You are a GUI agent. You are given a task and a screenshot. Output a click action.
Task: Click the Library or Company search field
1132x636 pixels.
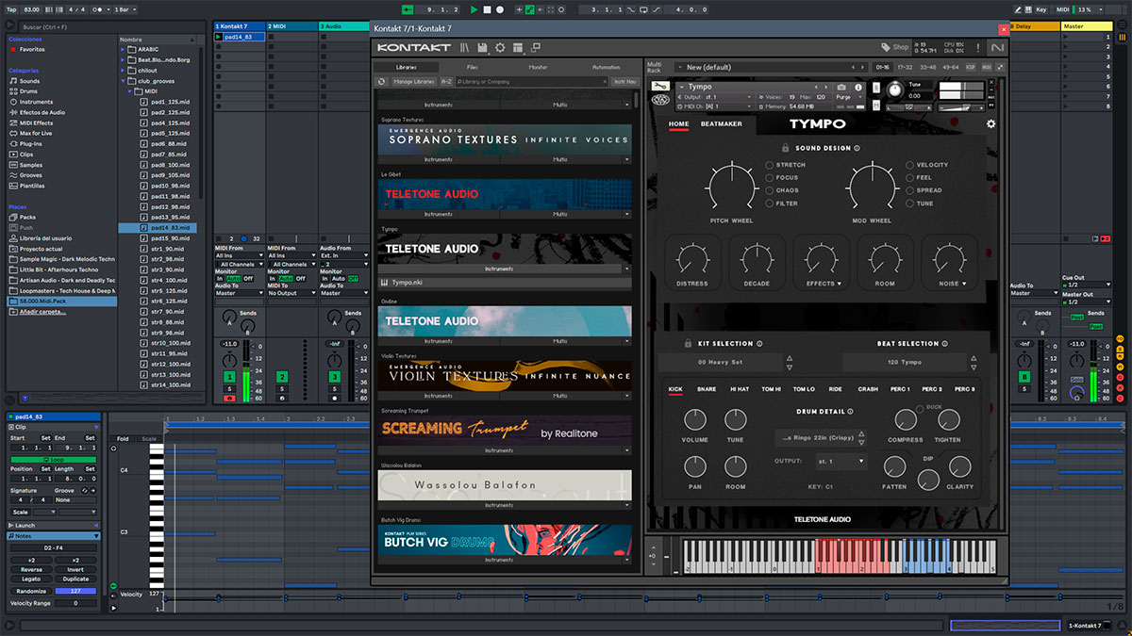531,82
